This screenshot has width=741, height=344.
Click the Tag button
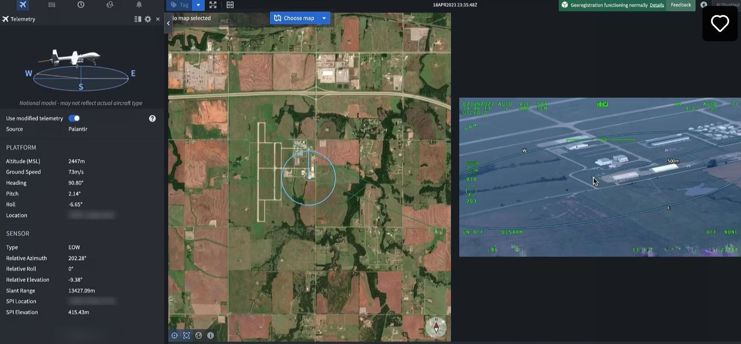click(x=180, y=5)
